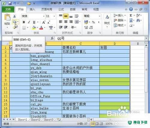Switch to the 公式 Formulas tab
Screen dimensions: 150x128
[61, 9]
